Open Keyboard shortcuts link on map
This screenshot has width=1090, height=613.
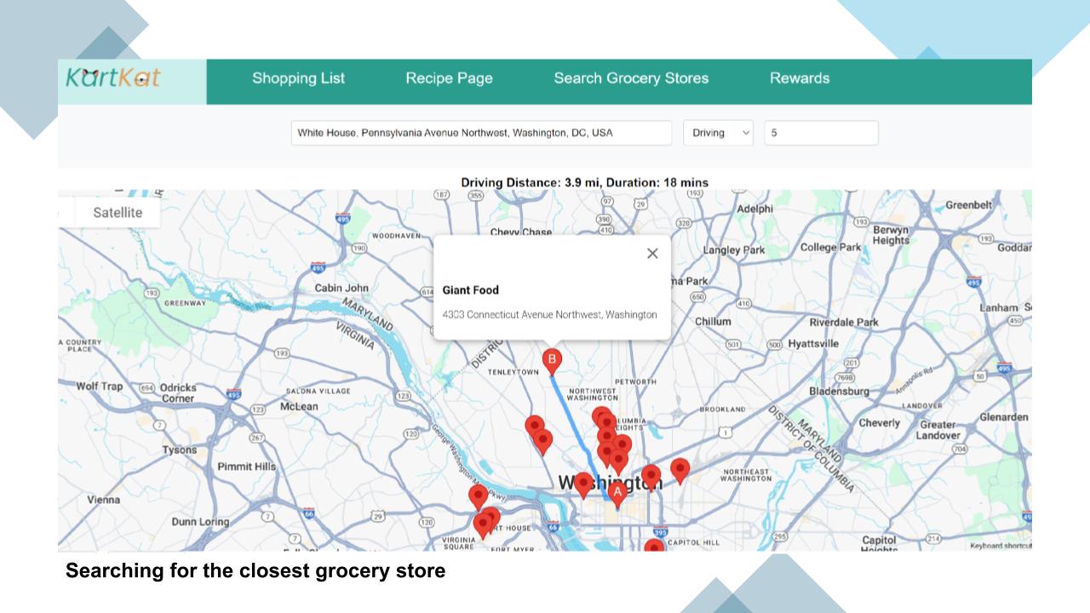click(1001, 546)
